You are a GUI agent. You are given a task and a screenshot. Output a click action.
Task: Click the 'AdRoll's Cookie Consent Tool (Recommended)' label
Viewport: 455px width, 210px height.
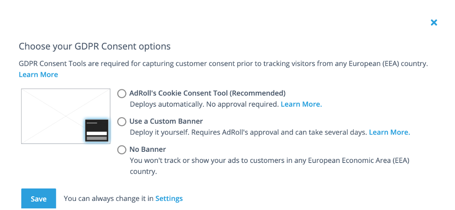[207, 94]
